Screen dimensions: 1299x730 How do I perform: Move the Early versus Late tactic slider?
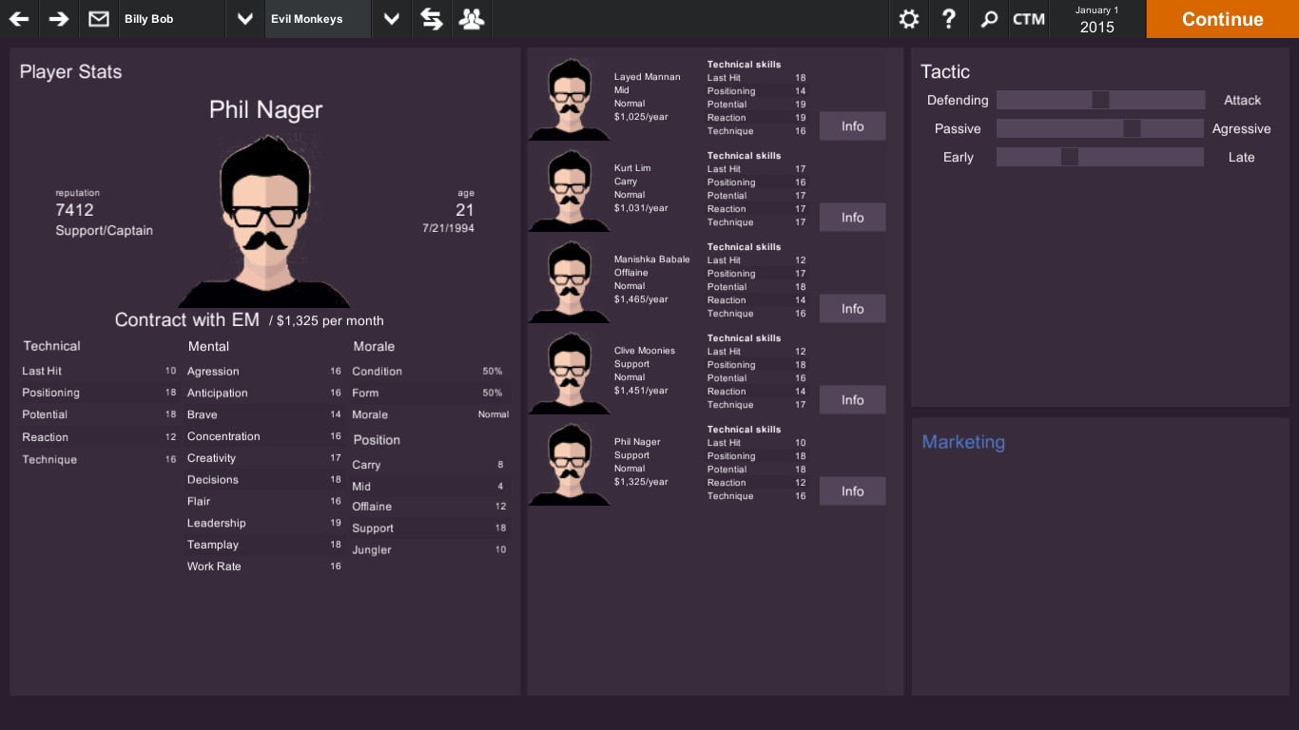tap(1072, 157)
